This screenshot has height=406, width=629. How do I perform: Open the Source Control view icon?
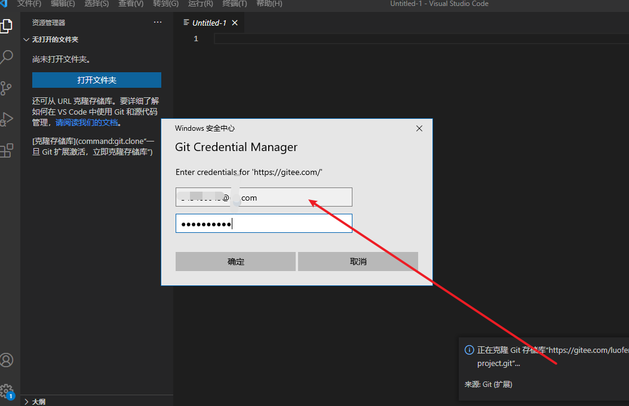click(x=7, y=88)
